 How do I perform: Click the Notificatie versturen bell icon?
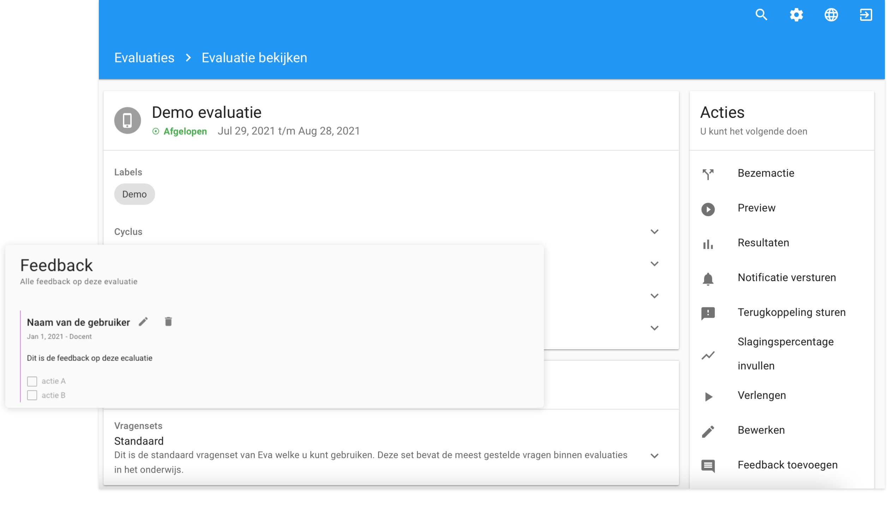click(708, 279)
